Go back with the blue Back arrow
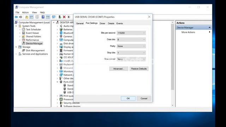The image size is (226, 127). [16, 17]
